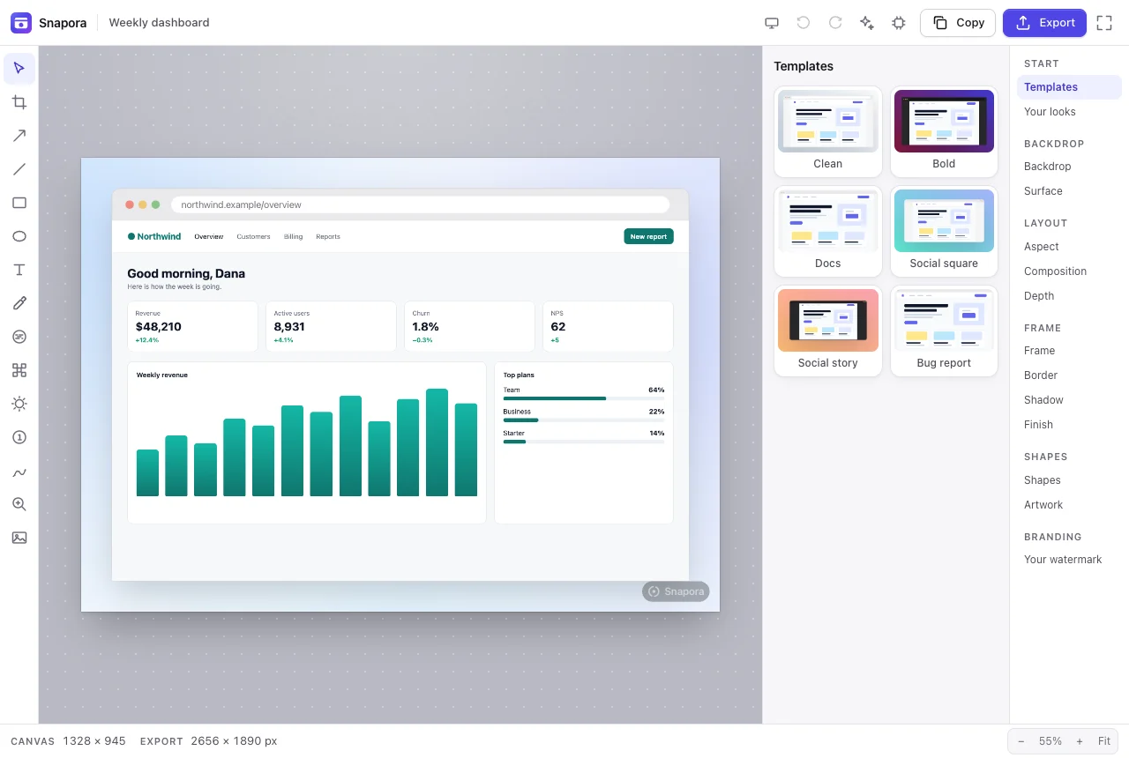This screenshot has width=1129, height=758.
Task: Open Your looks in the sidebar
Action: point(1069,112)
